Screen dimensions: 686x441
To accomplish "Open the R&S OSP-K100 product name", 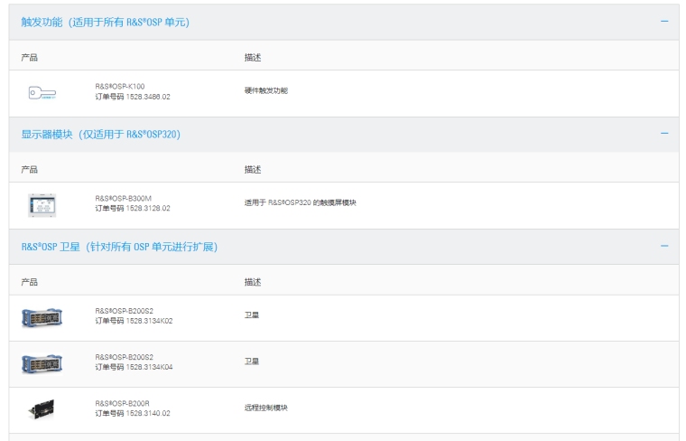I will pos(120,87).
